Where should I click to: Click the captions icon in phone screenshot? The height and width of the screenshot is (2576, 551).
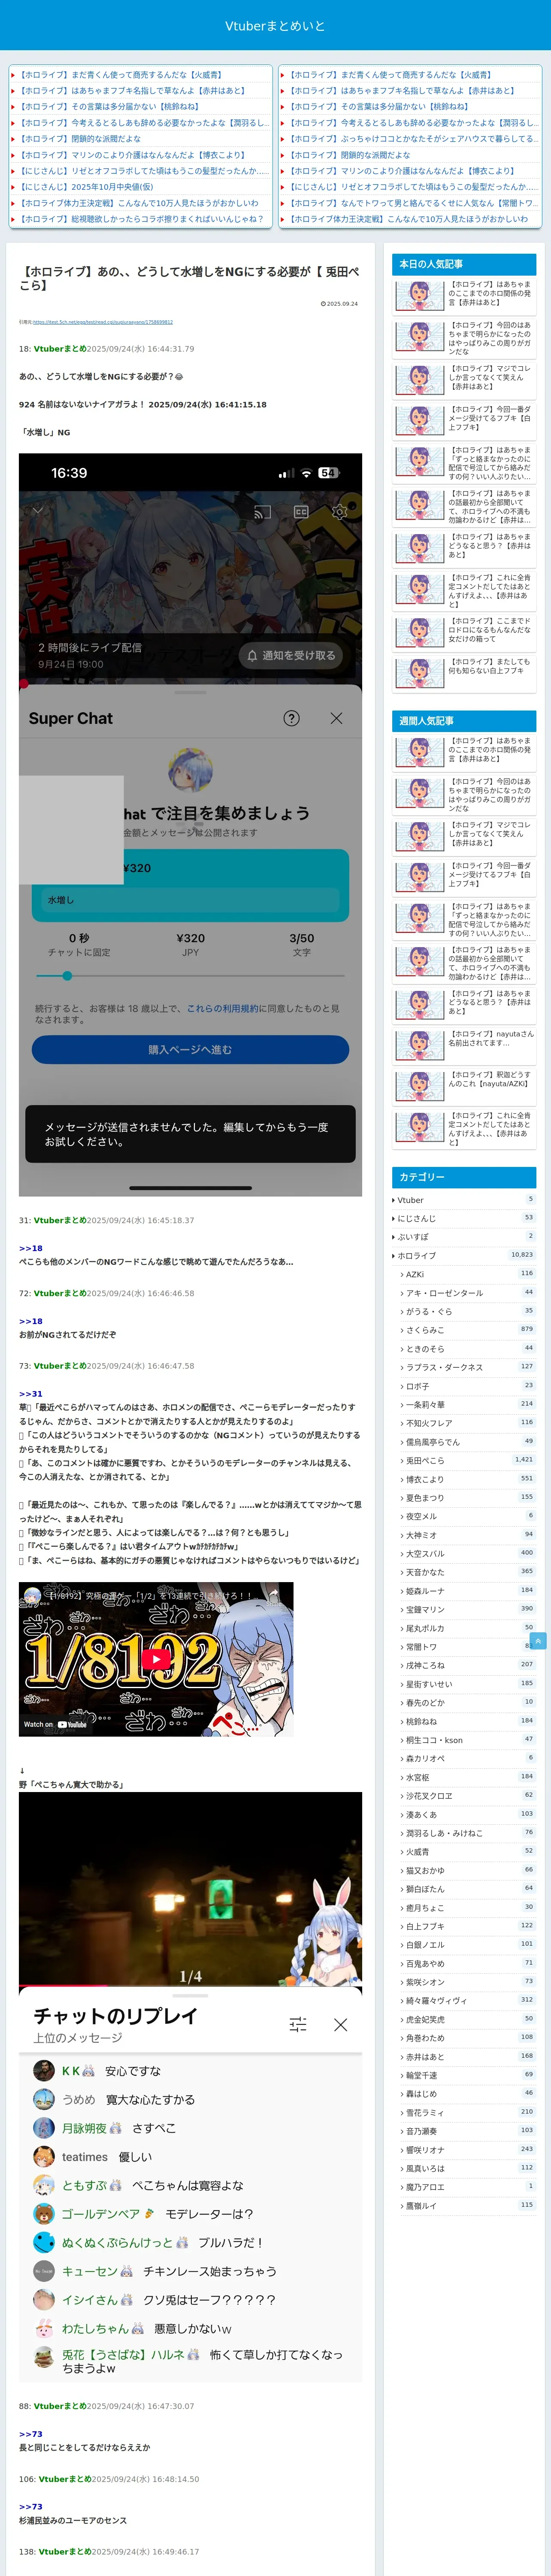(300, 512)
